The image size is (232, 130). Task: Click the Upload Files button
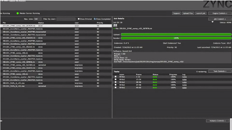pos(188,13)
